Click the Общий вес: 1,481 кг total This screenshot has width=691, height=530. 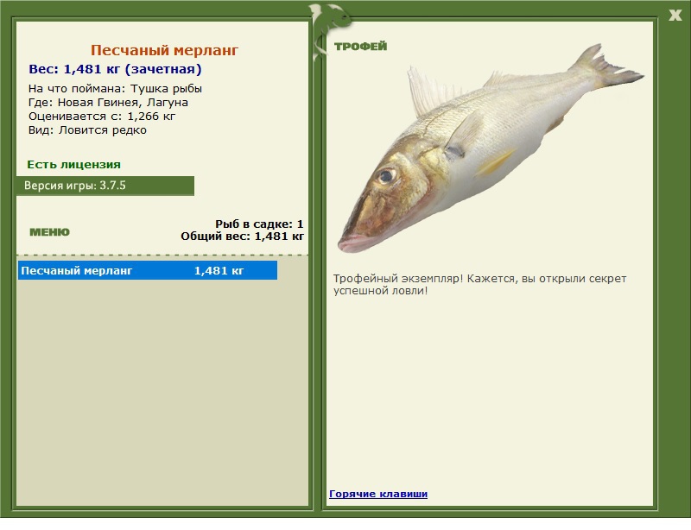tap(242, 236)
